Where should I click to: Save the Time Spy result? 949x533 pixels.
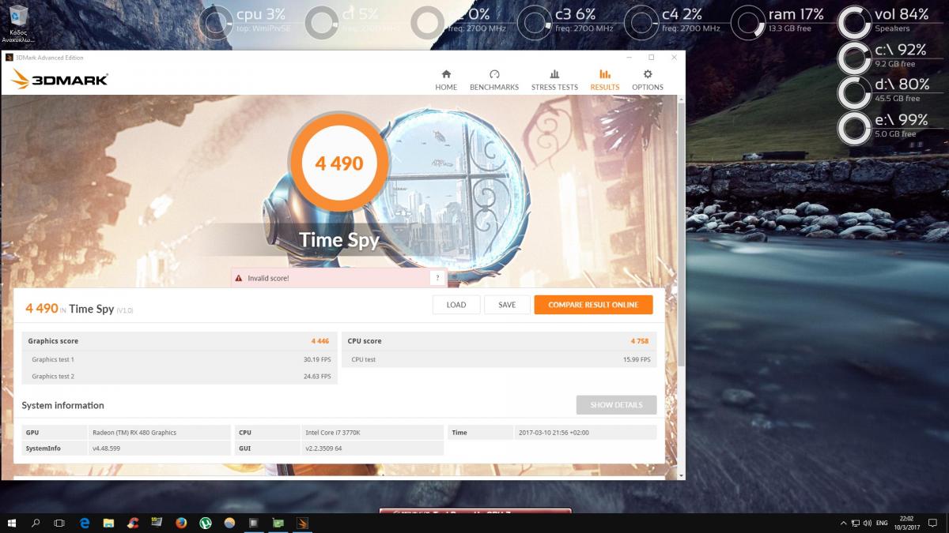coord(507,305)
